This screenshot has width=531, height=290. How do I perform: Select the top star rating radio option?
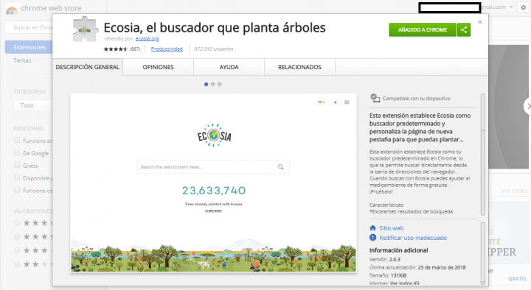(17, 223)
